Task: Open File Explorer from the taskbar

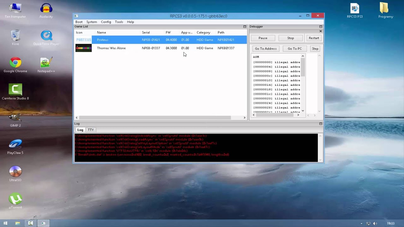Action: coord(18,223)
